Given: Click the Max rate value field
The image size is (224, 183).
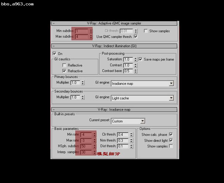Looking at the screenshot, I should [x=86, y=141].
